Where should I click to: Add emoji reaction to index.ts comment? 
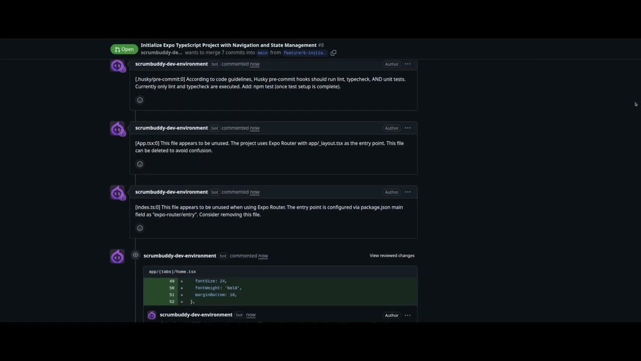tap(140, 228)
